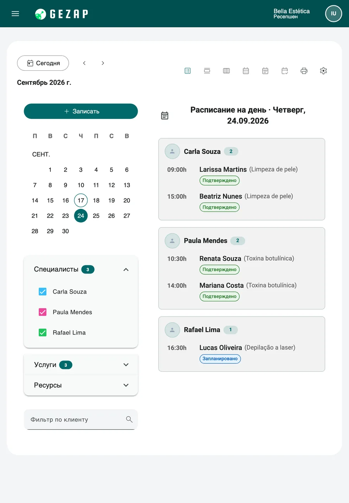Switch to the columns view icon
Screen dimensions: 349x503
pyautogui.click(x=226, y=71)
